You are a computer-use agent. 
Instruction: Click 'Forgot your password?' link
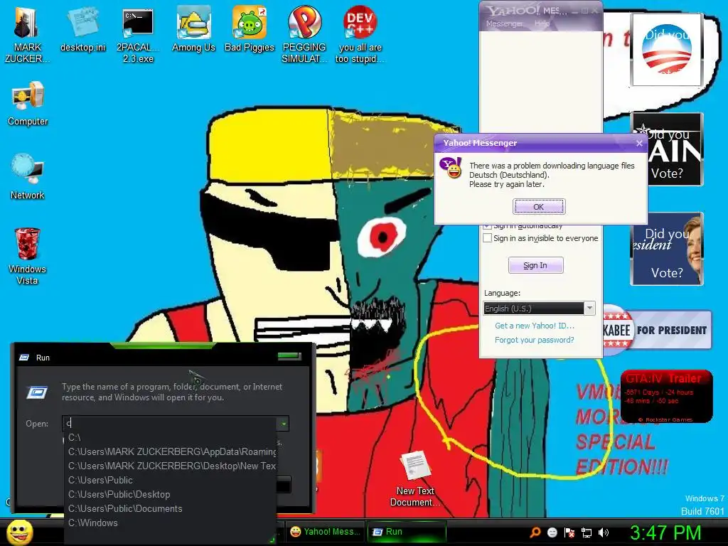535,340
